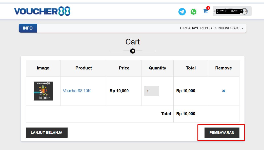
Task: Click the Quantity column header
Action: pyautogui.click(x=157, y=68)
